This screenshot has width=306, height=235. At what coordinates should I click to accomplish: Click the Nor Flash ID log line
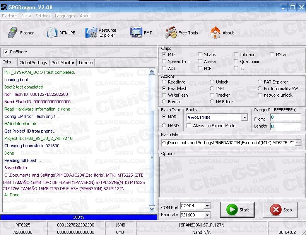pos(36,94)
